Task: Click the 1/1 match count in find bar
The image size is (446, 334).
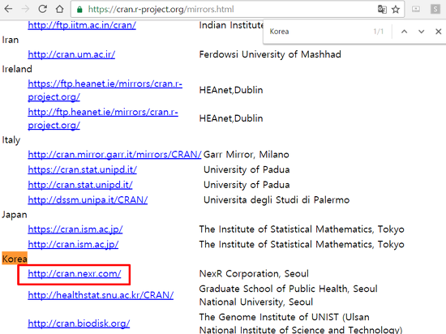Action: (379, 32)
